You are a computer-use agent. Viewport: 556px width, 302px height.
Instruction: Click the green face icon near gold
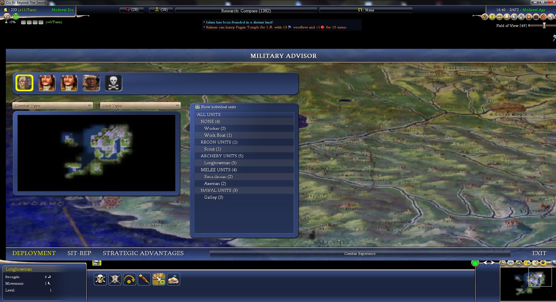16,16
